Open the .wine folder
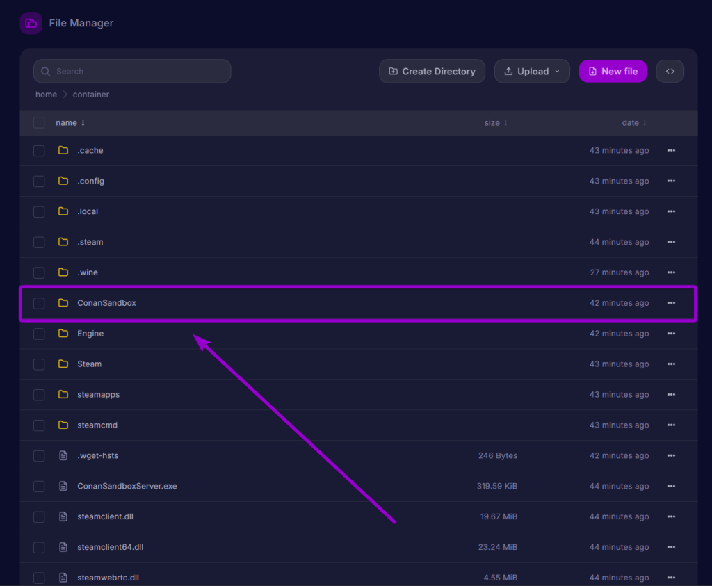The image size is (712, 586). point(88,272)
